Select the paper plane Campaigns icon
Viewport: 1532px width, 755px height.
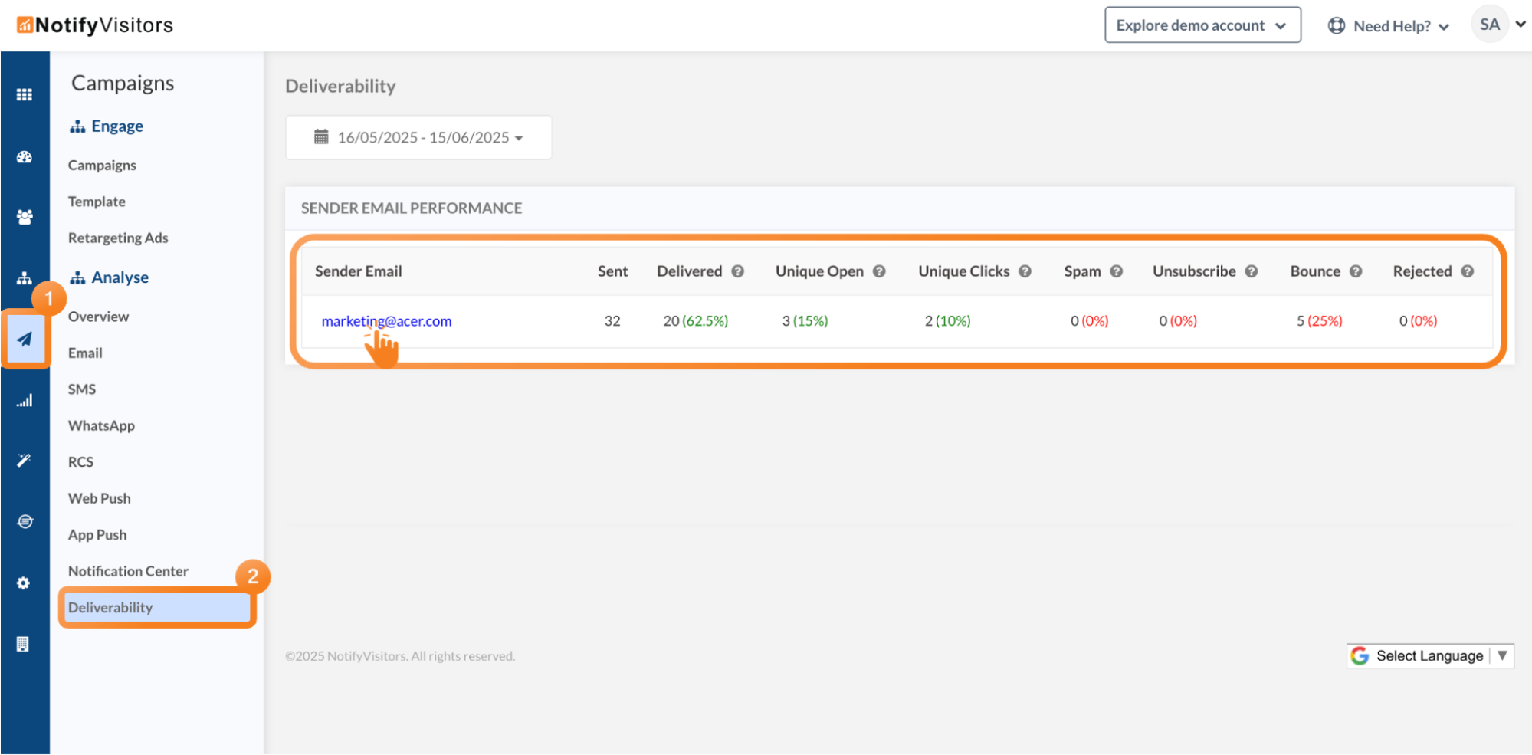25,339
